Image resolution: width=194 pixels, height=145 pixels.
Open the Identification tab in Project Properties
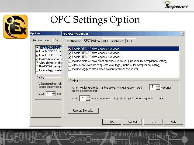[x=73, y=41]
